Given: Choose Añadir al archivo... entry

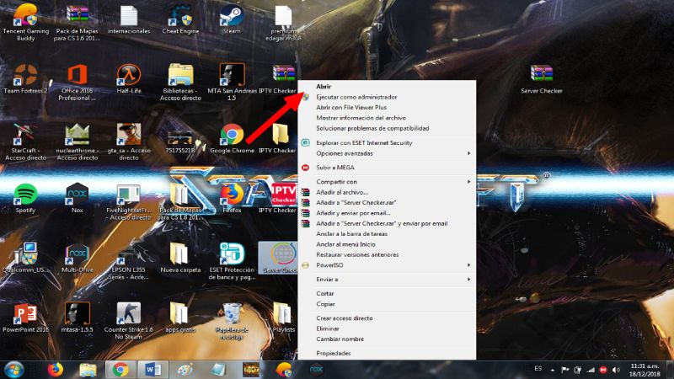Looking at the screenshot, I should pos(387,192).
